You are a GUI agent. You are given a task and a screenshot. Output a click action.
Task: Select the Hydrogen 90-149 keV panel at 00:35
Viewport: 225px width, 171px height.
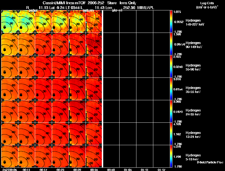pos(94,44)
